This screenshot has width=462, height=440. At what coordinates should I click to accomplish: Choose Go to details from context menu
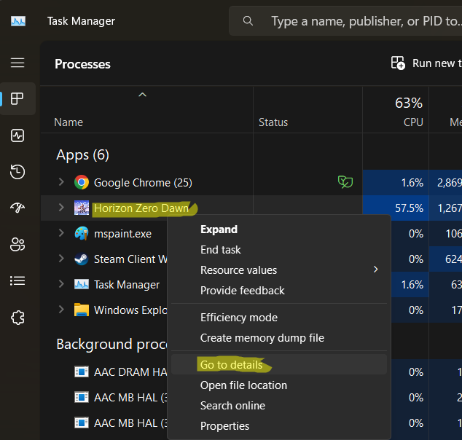pos(231,364)
